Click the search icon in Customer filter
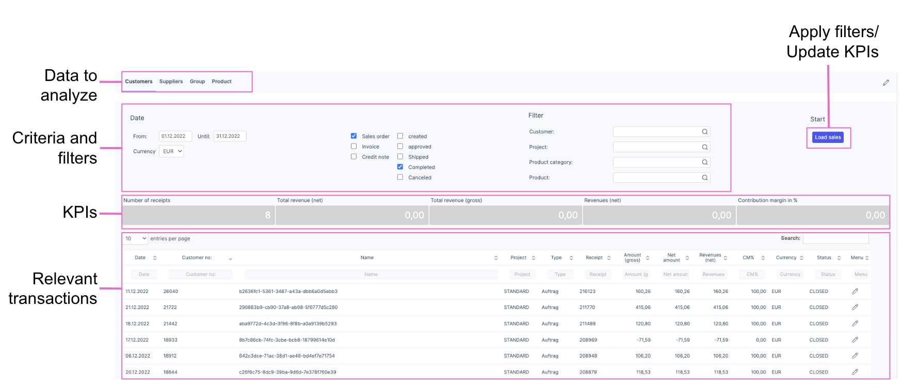The height and width of the screenshot is (388, 903). [x=704, y=132]
